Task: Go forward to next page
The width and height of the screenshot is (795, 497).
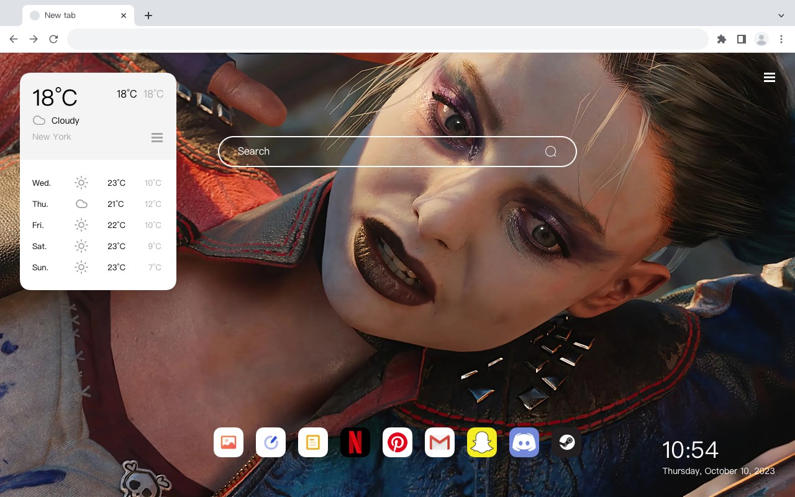Action: click(34, 39)
